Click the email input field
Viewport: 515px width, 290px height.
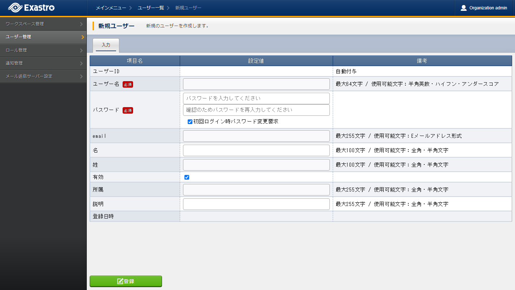[x=256, y=136]
